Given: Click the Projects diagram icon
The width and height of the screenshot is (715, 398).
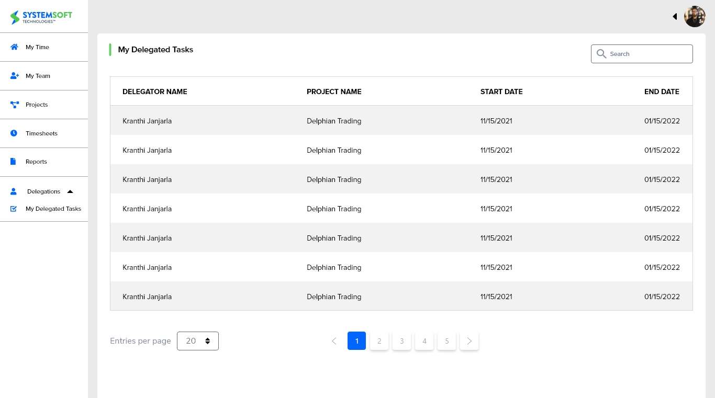Looking at the screenshot, I should pos(15,105).
